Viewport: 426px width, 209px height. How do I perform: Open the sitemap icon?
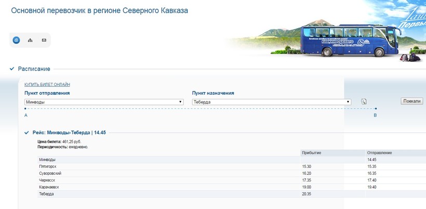pos(30,40)
